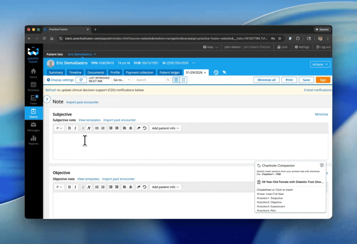357x244 pixels.
Task: Open the Go to... dropdown
Action: coord(122,80)
